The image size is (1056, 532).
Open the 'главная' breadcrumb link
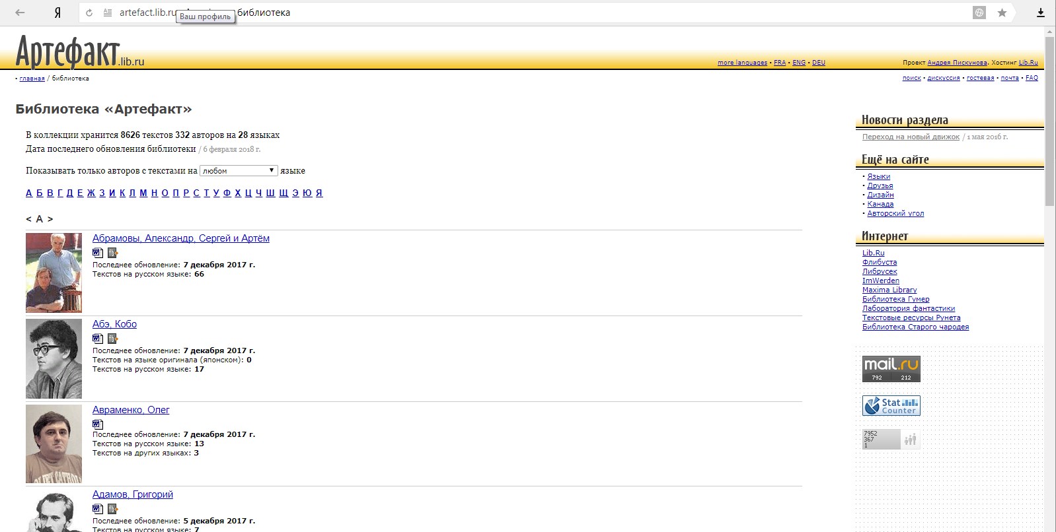(x=32, y=79)
